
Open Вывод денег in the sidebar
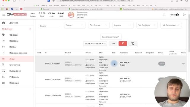(x=17, y=71)
